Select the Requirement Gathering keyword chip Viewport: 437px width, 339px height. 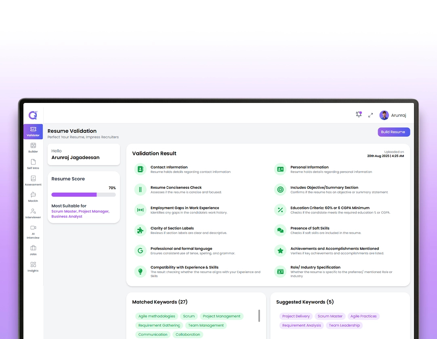click(159, 325)
